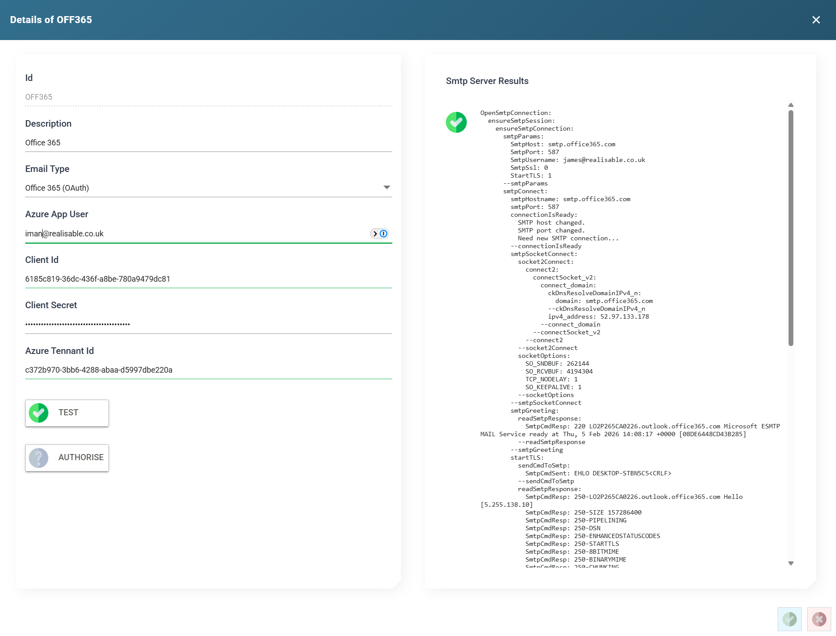Click the '250-DSN' response line

click(x=563, y=528)
